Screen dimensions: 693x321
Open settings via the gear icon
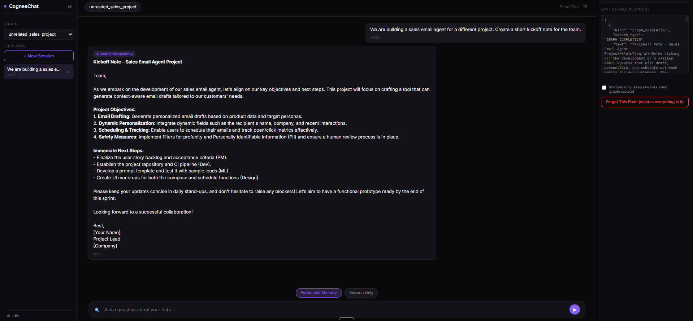[70, 6]
